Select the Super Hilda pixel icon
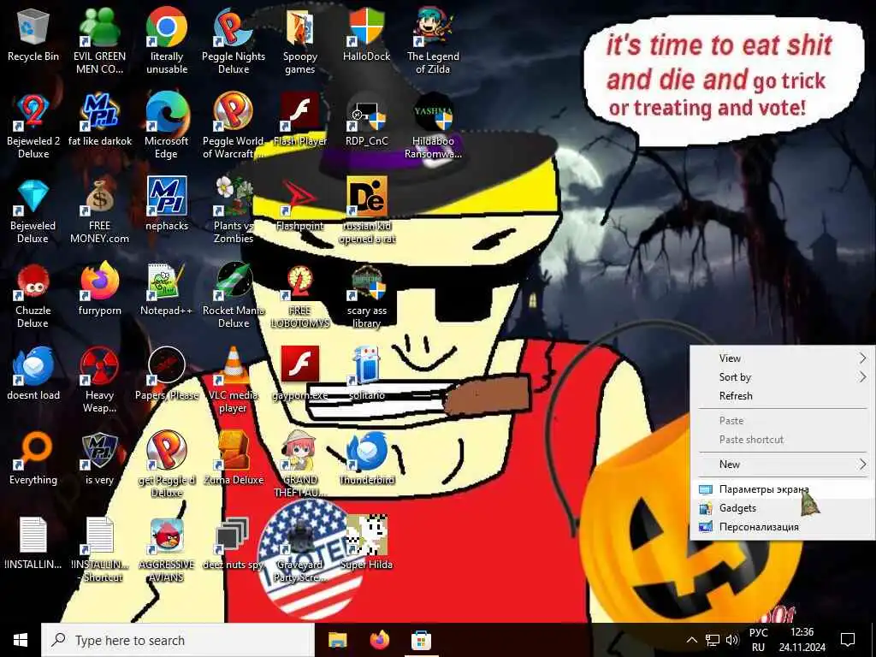The height and width of the screenshot is (657, 876). [366, 536]
